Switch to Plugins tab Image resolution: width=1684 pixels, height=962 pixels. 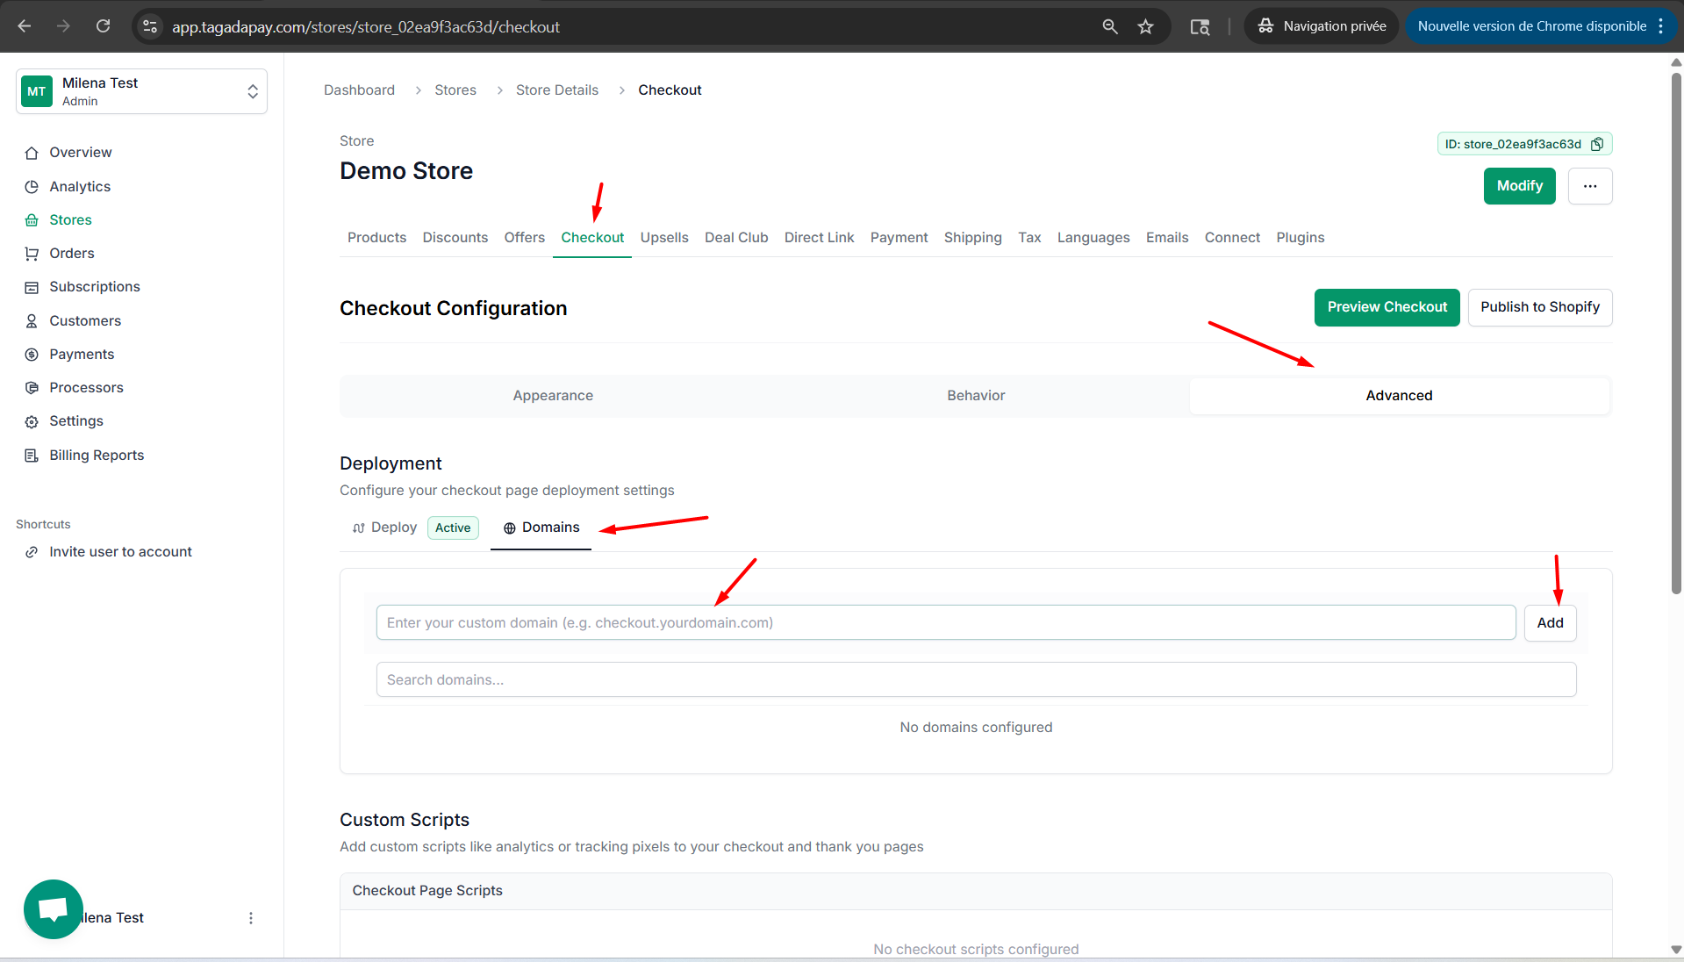tap(1301, 237)
